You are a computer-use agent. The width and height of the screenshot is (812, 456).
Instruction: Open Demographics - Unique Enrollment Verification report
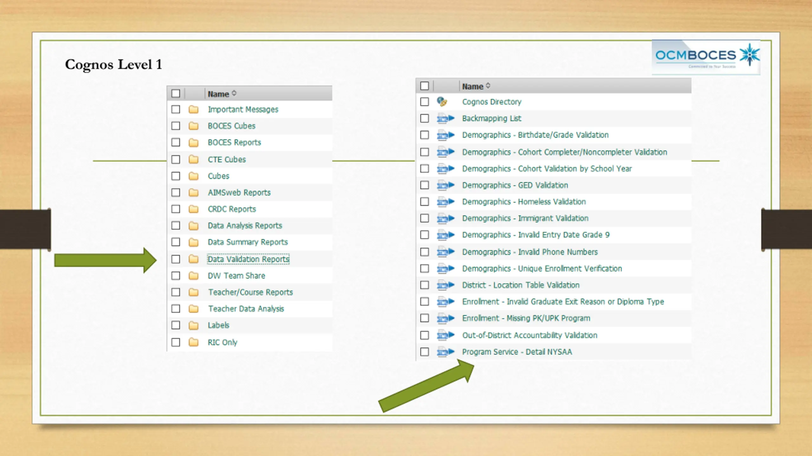pyautogui.click(x=542, y=269)
